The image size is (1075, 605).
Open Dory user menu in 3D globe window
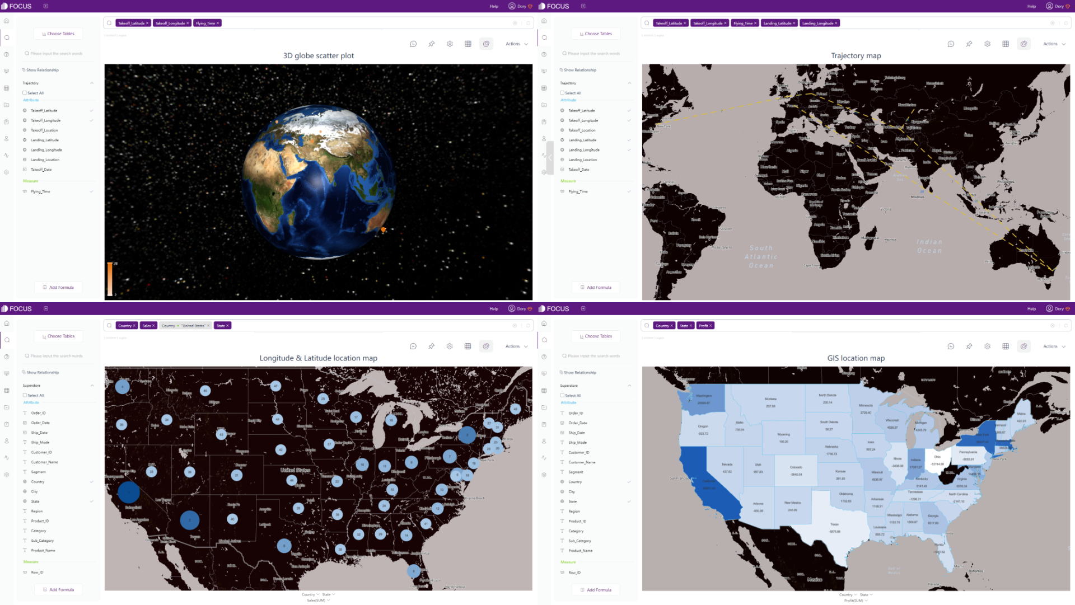tap(520, 6)
